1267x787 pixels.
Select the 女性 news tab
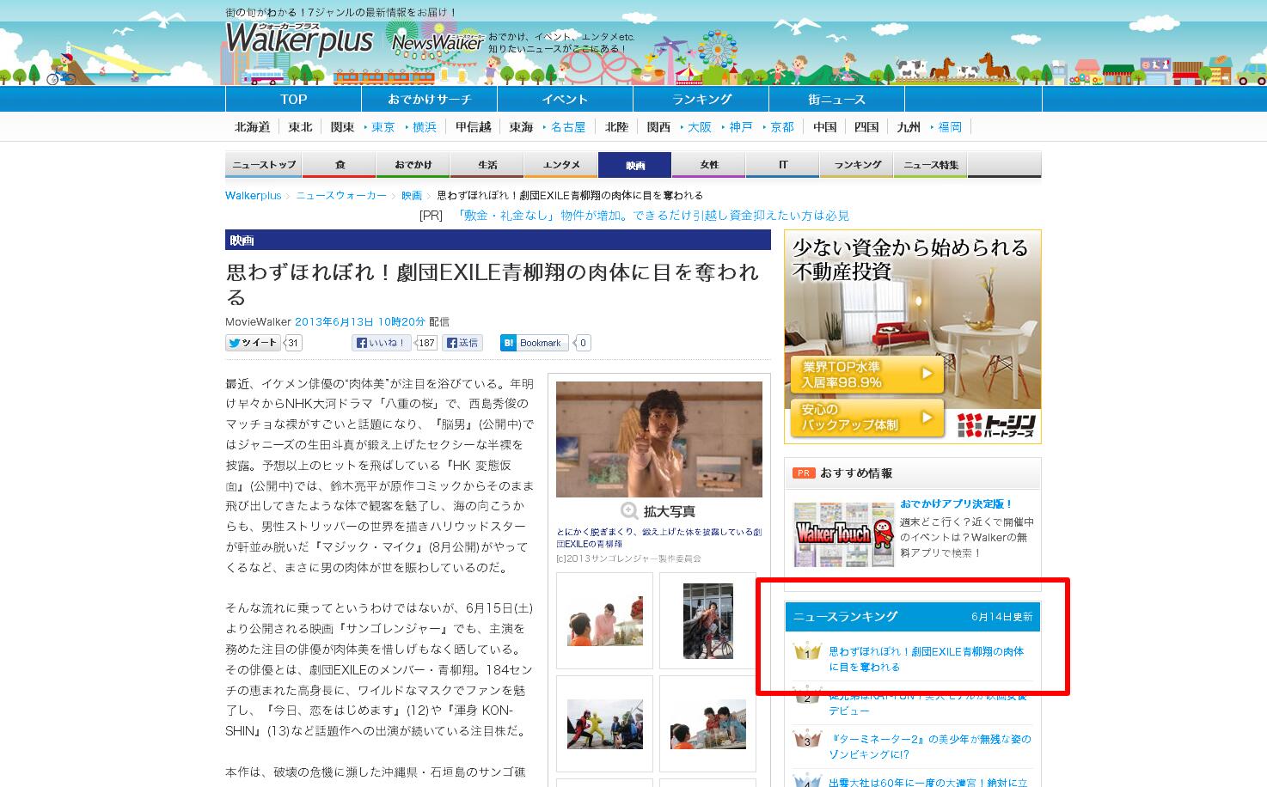pyautogui.click(x=709, y=164)
